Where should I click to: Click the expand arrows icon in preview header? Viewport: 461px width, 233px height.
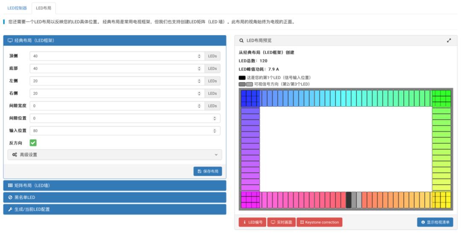coord(449,41)
